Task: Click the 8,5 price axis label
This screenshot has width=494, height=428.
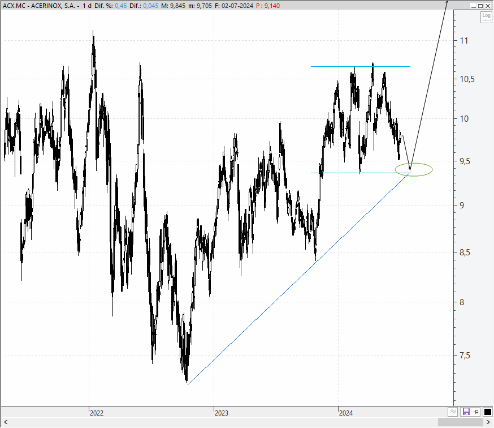Action: coord(465,252)
